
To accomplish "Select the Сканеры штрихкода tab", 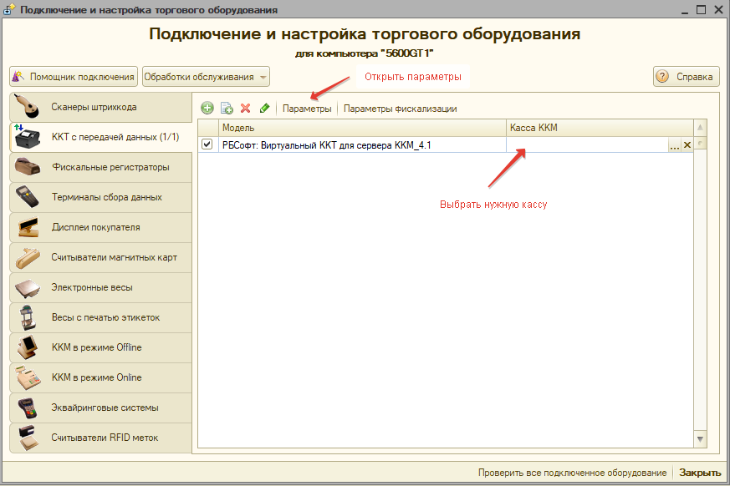I will 100,107.
